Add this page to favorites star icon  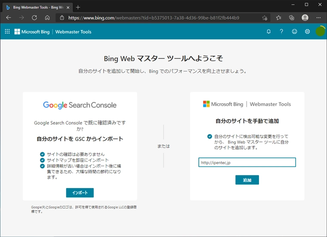(x=265, y=18)
